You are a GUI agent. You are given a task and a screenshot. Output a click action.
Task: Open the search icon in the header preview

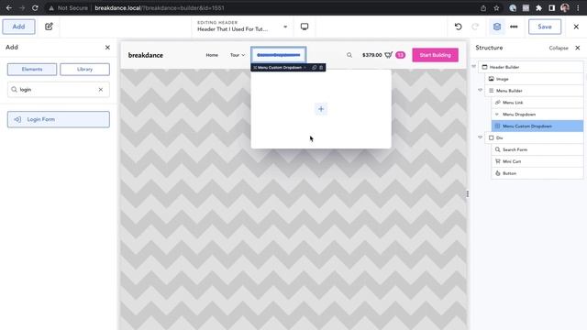click(349, 55)
